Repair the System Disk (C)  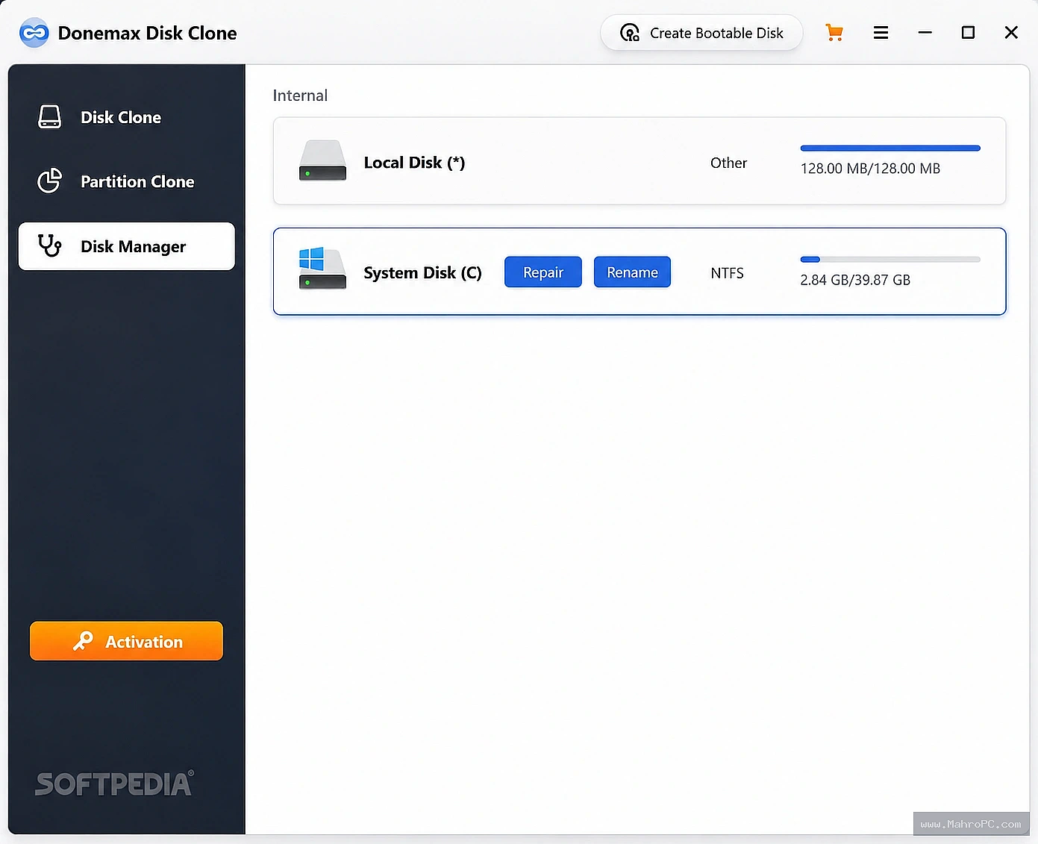tap(543, 272)
